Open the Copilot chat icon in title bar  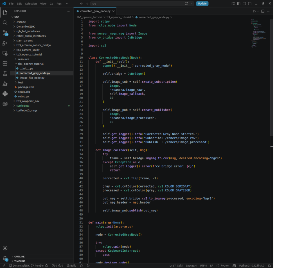pyautogui.click(x=186, y=3)
